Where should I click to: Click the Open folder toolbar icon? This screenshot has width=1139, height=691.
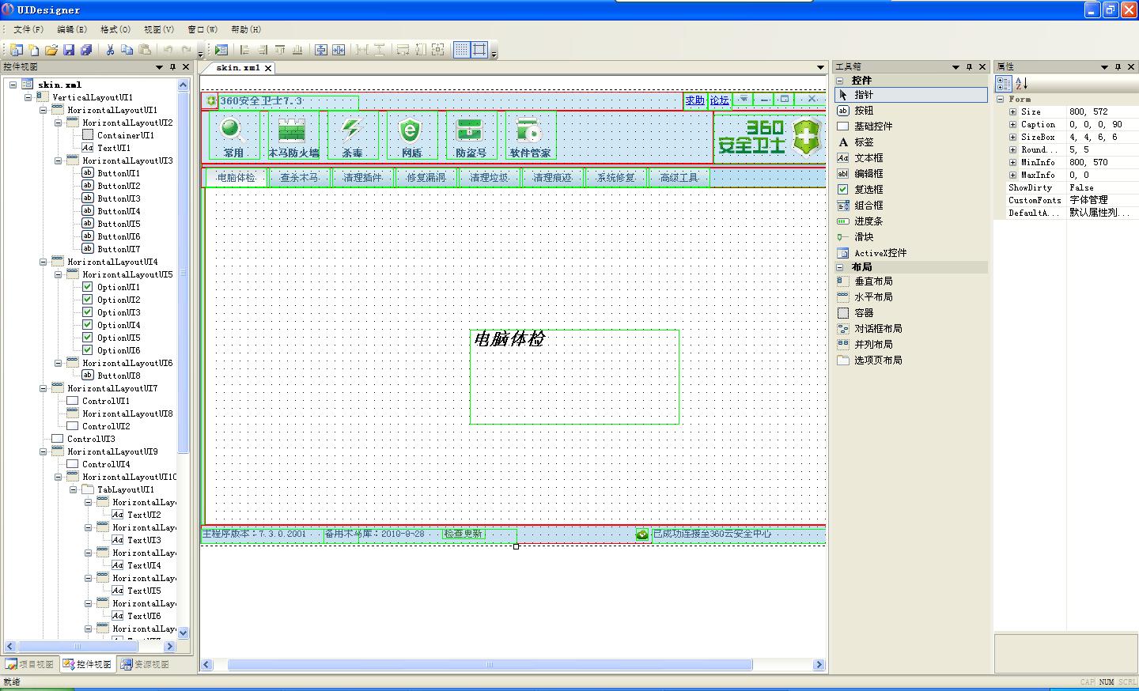51,50
